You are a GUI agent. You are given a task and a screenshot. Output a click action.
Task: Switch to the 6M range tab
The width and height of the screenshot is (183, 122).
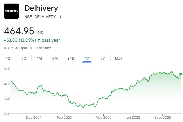click(55, 58)
